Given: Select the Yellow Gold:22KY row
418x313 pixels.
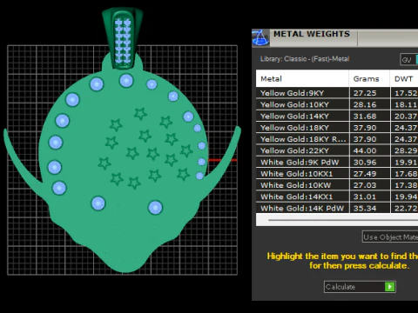Looking at the screenshot, I should [337, 150].
